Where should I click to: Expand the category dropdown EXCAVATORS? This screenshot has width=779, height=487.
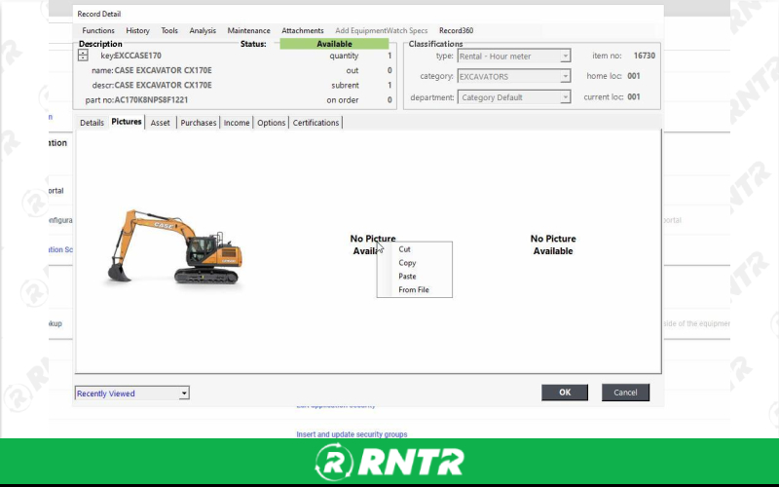(x=565, y=76)
